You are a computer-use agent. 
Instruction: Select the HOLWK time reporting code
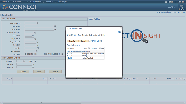(70, 58)
